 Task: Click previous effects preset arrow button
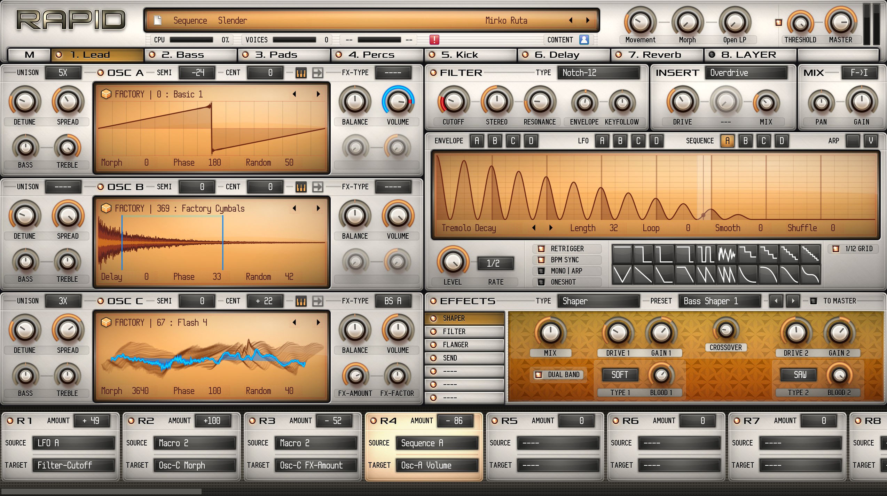coord(776,301)
